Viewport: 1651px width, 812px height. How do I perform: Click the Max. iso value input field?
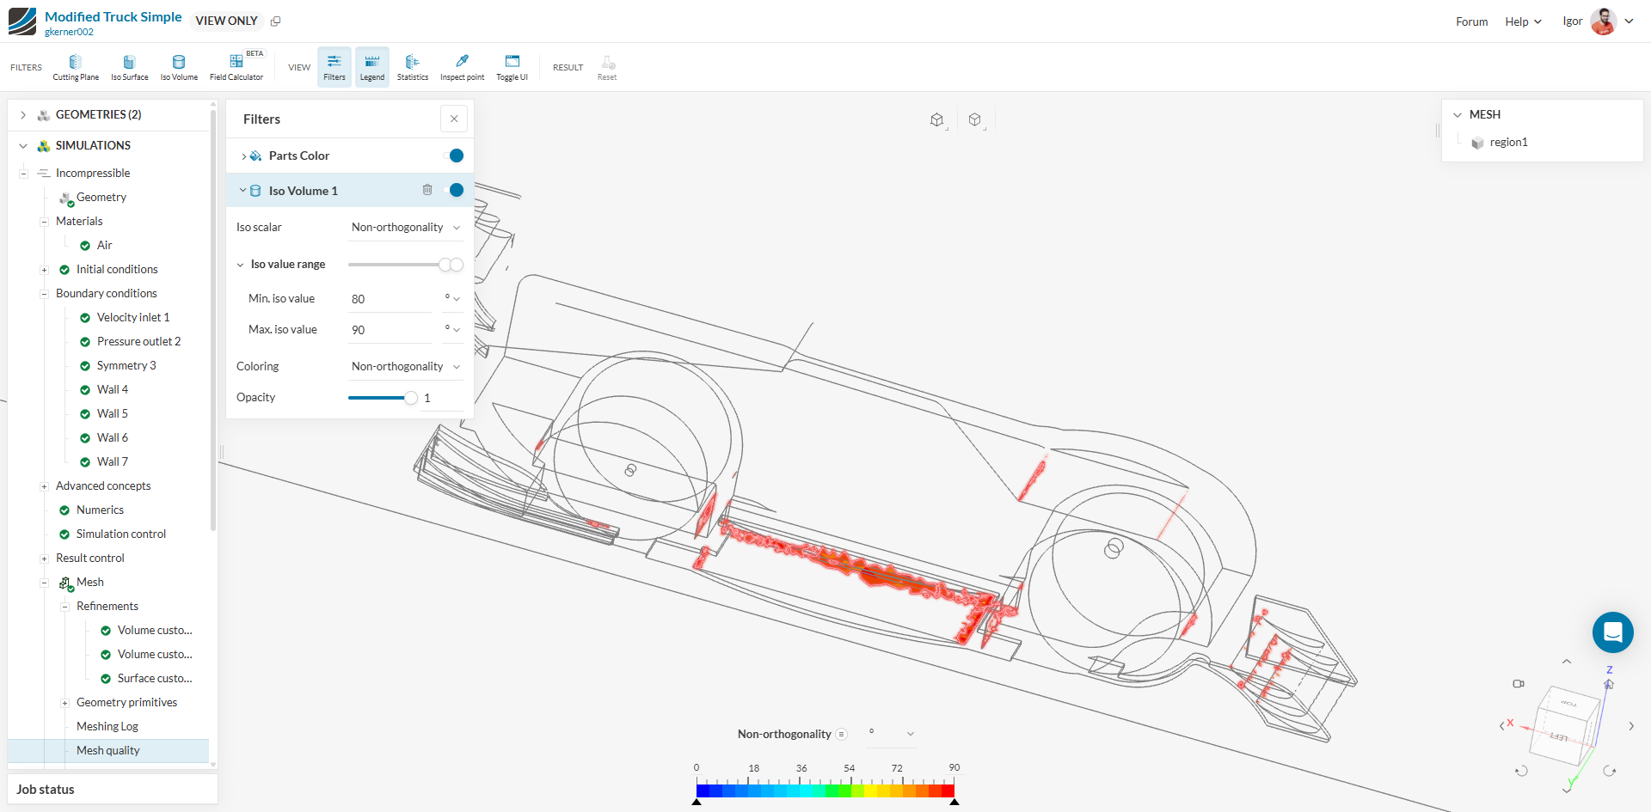click(x=391, y=330)
